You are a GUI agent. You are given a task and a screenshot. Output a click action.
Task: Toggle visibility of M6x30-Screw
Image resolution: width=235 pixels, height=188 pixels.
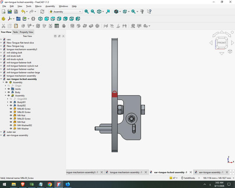point(11,112)
